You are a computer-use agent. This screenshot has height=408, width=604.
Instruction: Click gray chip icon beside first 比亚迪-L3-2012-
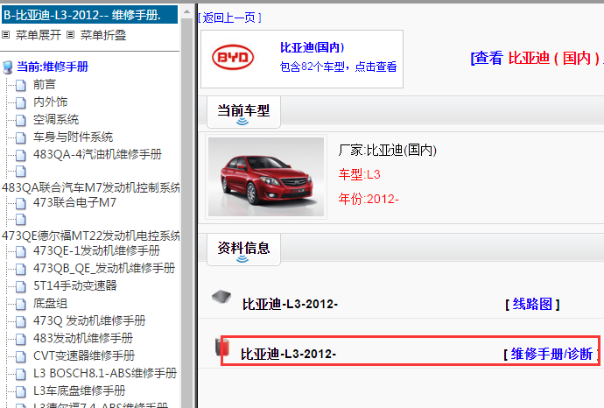tap(221, 296)
